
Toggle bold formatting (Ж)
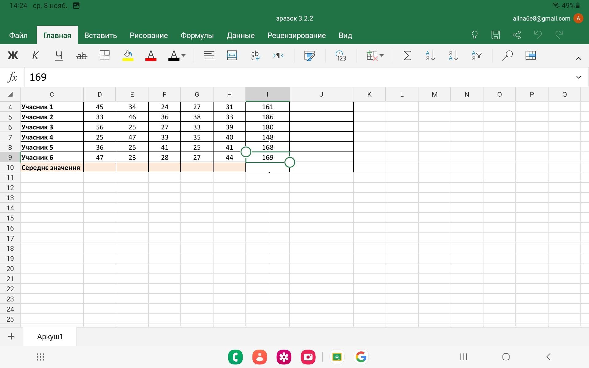[13, 56]
